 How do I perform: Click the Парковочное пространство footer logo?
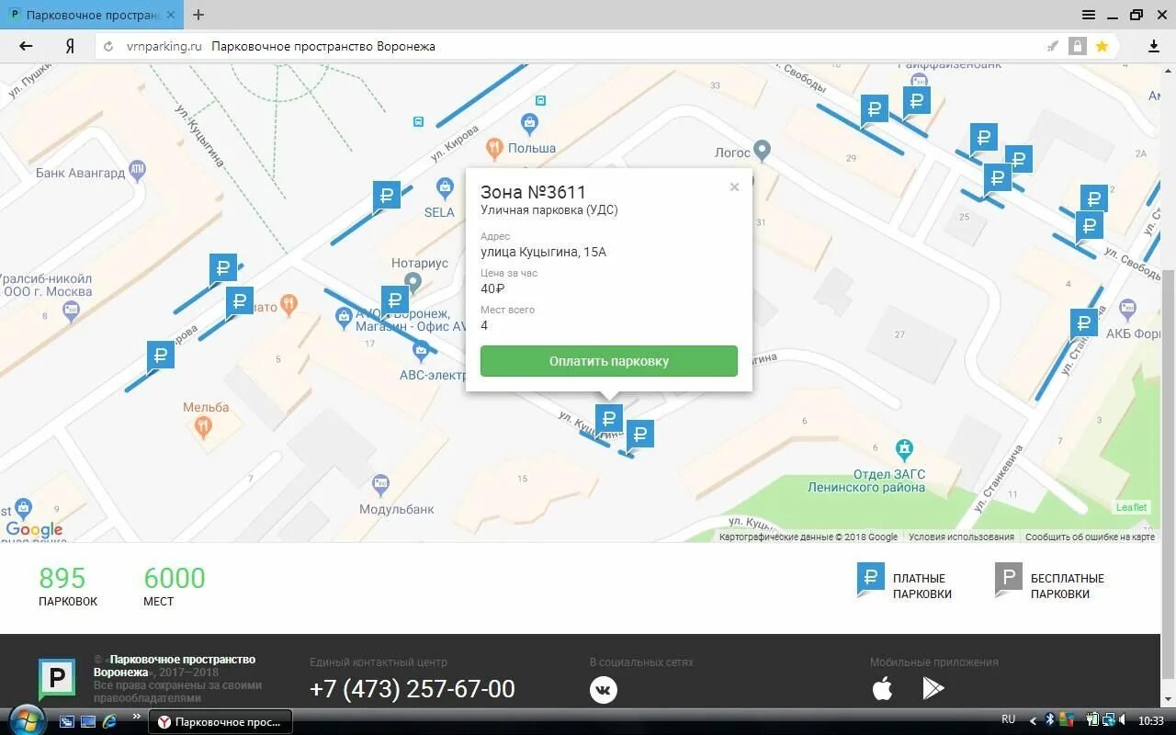[56, 680]
